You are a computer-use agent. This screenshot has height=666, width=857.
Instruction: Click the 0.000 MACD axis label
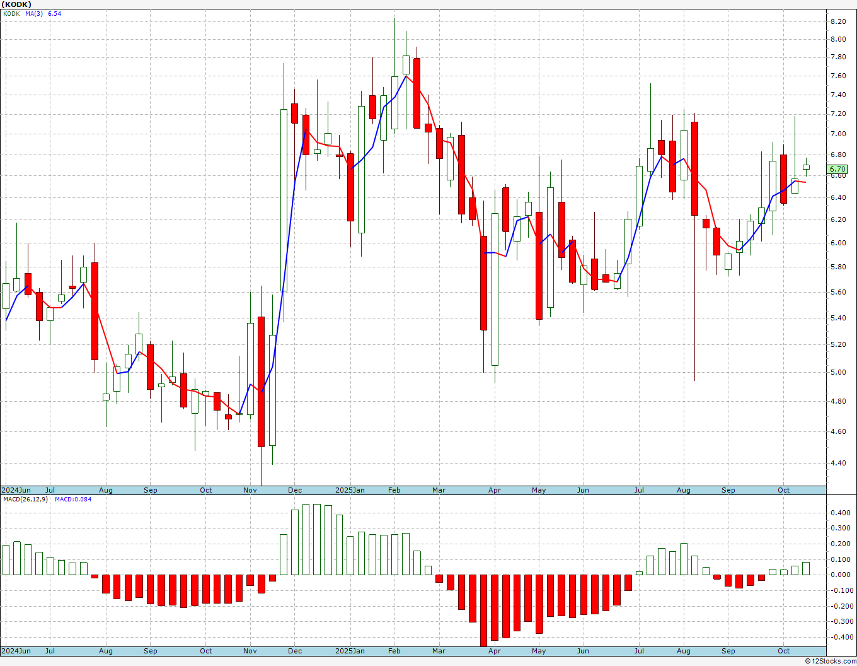click(840, 575)
